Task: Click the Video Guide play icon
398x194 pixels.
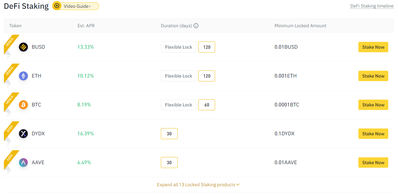Action: click(57, 6)
